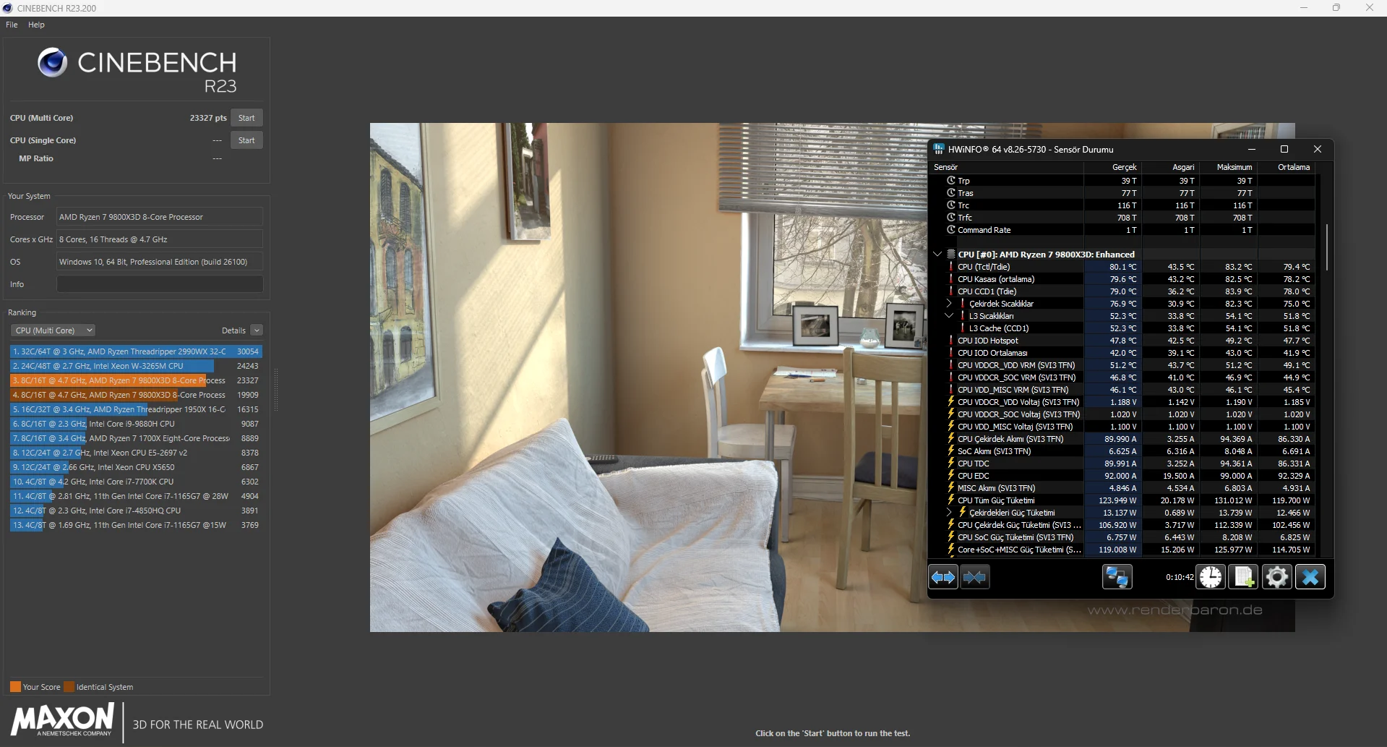Click the HWiNFO icon in its title bar
1387x747 pixels.
pos(939,149)
